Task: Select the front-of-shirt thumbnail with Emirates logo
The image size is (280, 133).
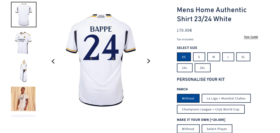Action: pyautogui.click(x=23, y=43)
